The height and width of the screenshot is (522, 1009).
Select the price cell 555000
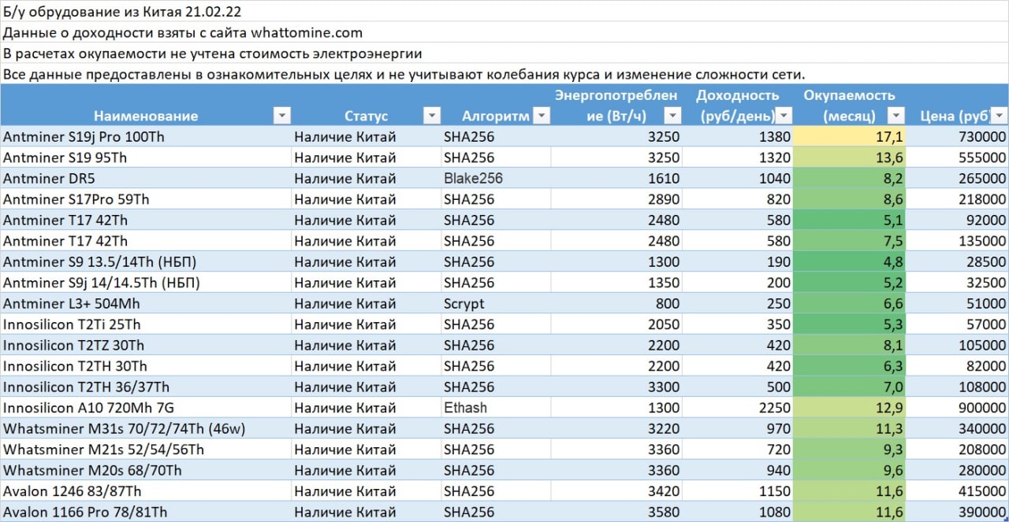pos(957,157)
